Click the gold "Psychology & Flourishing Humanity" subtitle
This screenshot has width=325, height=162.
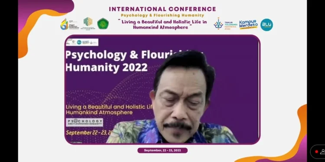(162, 15)
